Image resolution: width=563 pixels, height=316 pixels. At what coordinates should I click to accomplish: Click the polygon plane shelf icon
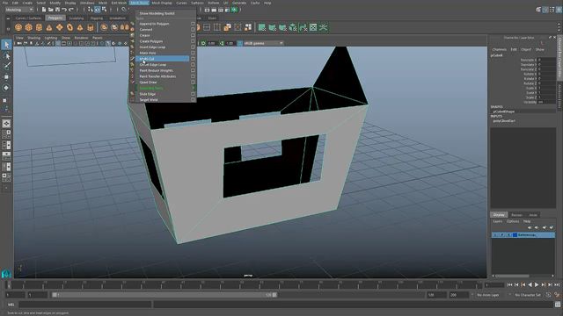tap(59, 27)
